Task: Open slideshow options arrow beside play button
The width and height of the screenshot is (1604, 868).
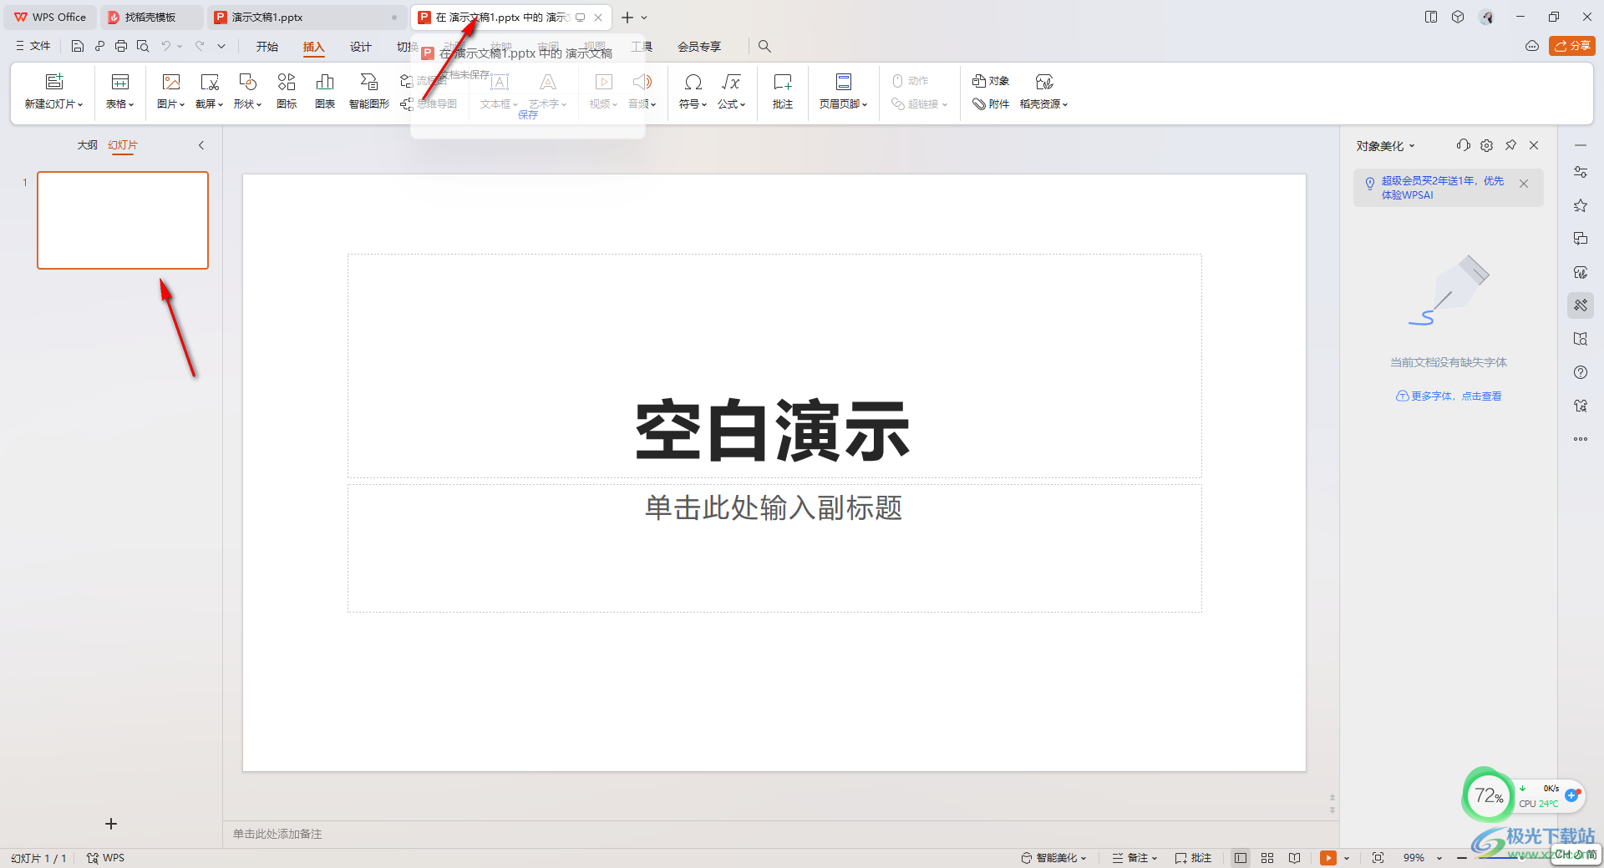Action: [x=1347, y=858]
